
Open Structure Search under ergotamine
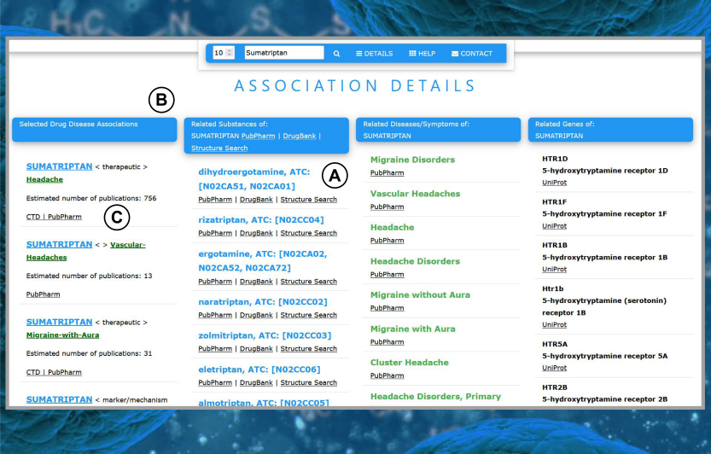[308, 281]
